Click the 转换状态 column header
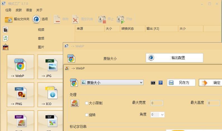The height and width of the screenshot is (131, 222). 133,29
